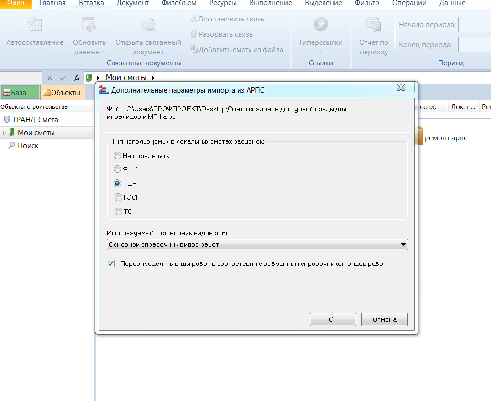Open the Обновить данные dropdown arrow
Image resolution: width=491 pixels, height=401 pixels.
click(103, 52)
